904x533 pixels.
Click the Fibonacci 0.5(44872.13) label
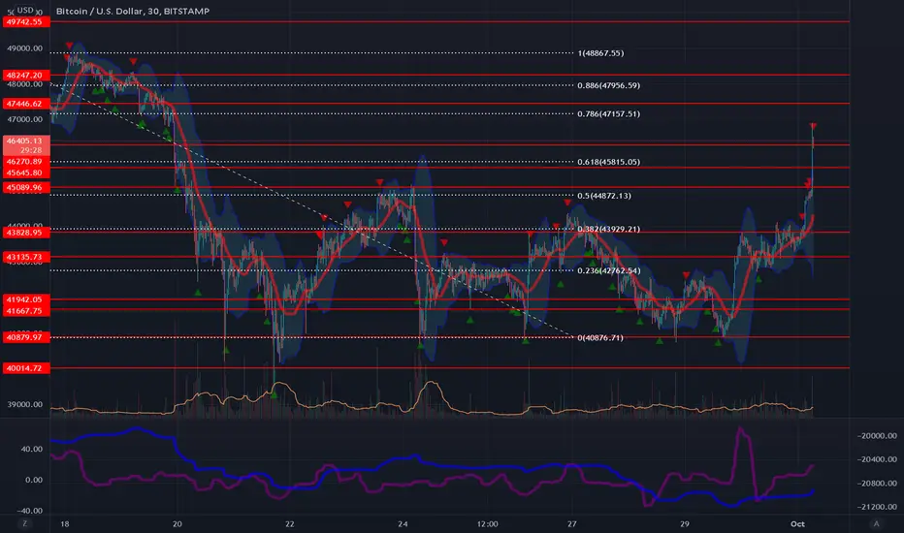pos(604,196)
